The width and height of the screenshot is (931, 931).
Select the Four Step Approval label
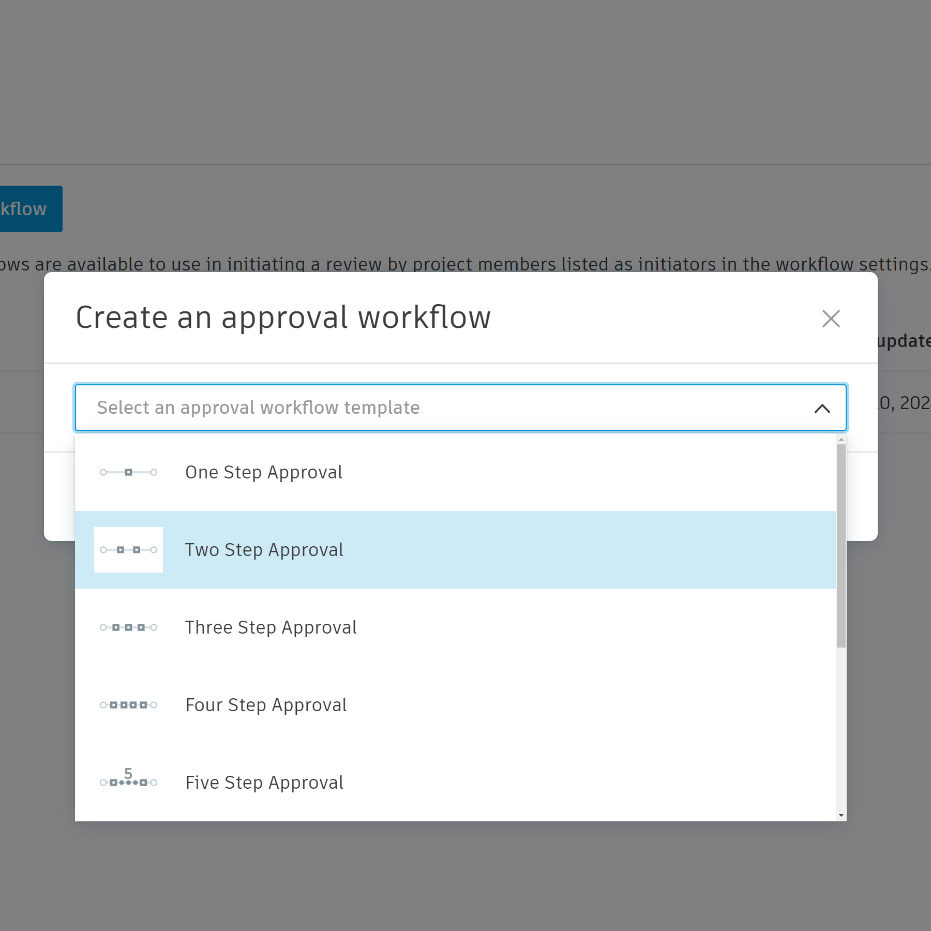266,705
